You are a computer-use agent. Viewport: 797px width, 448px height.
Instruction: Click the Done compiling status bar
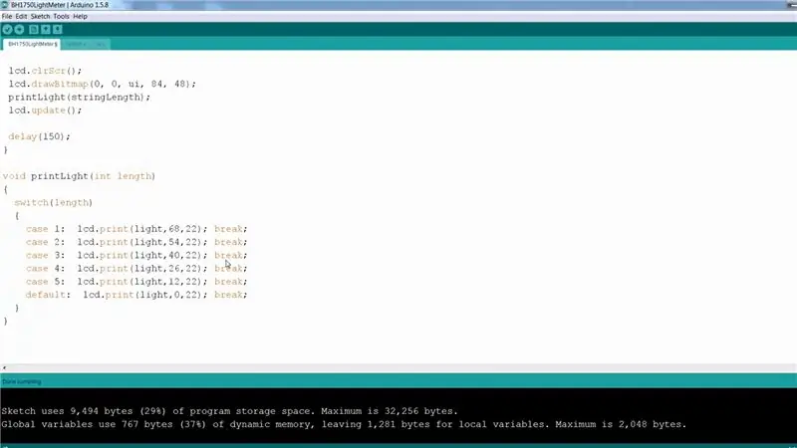398,381
